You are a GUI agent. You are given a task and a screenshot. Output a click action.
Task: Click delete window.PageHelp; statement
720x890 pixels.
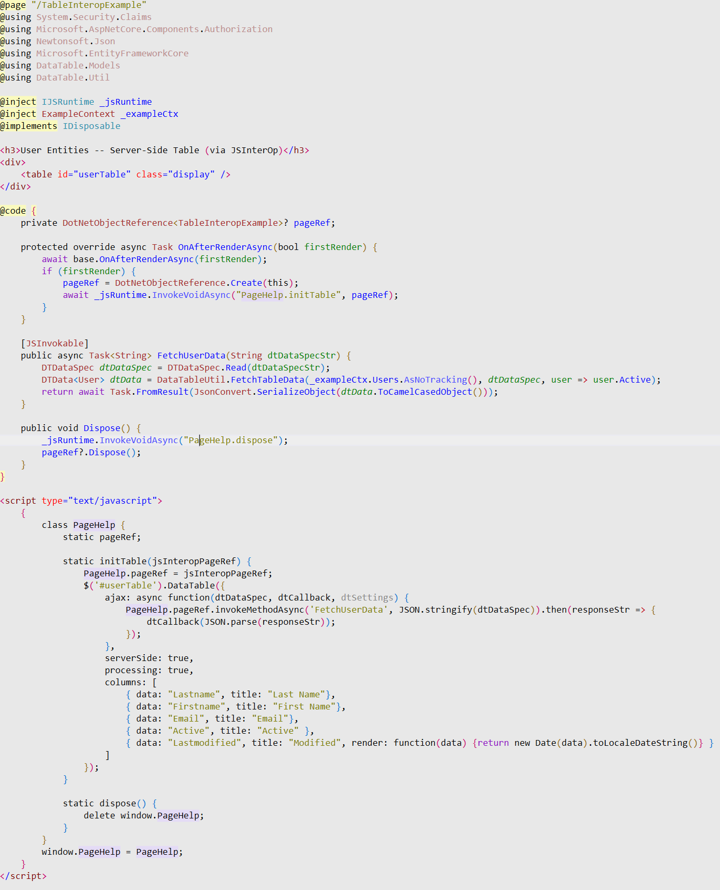pyautogui.click(x=144, y=816)
